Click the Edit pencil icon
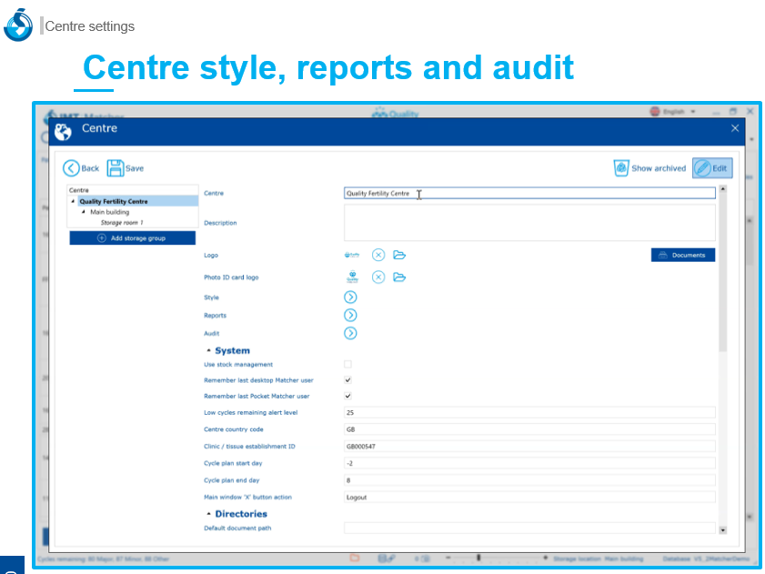The image size is (765, 574). coord(701,168)
